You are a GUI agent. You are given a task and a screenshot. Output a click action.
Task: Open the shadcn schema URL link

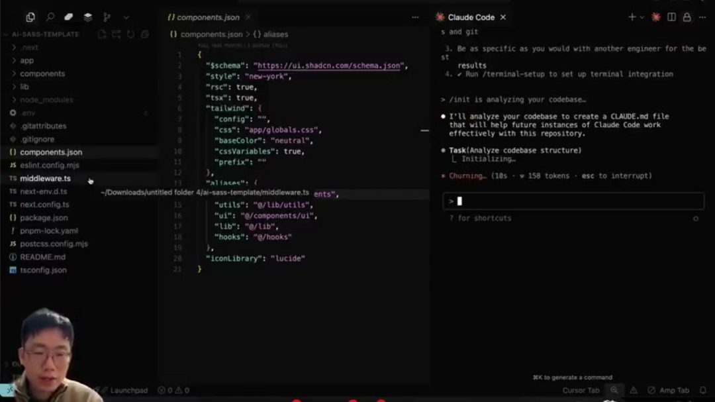[329, 66]
